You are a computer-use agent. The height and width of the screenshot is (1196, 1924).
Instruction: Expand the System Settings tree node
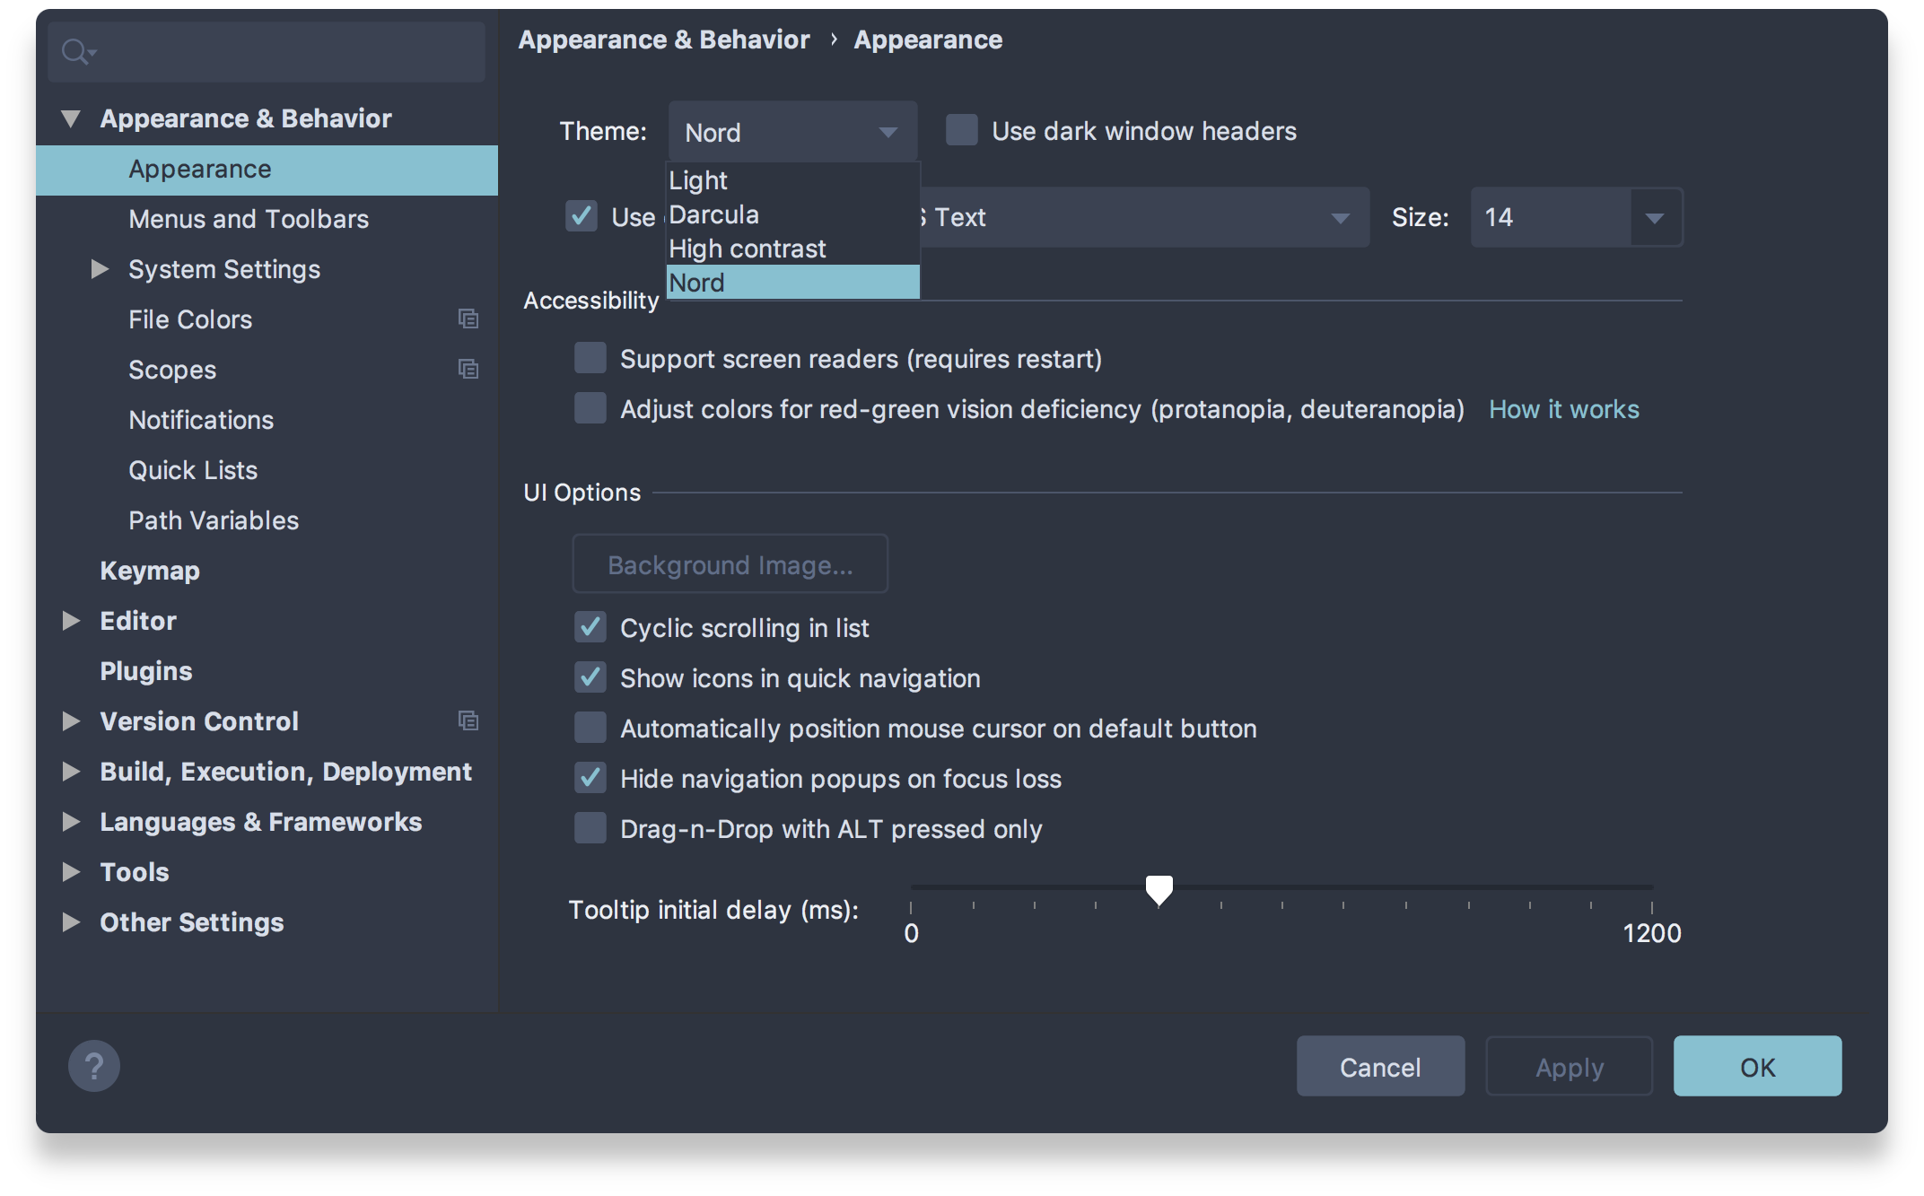coord(100,269)
